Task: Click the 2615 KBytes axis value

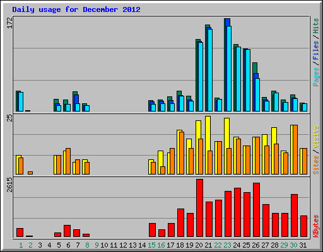Action: pos(9,185)
